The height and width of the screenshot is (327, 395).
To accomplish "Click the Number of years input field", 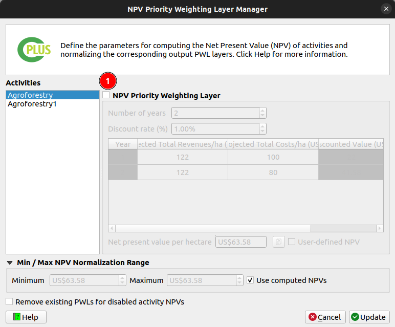I will coord(215,113).
